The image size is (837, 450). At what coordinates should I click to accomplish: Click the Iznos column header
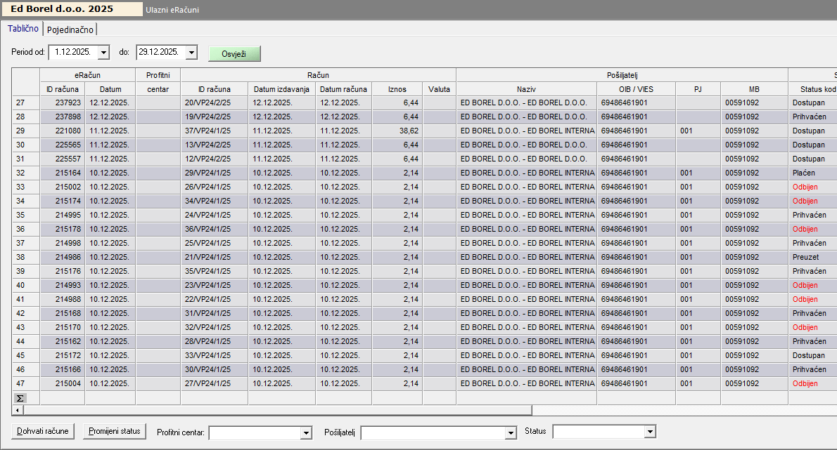tap(397, 89)
